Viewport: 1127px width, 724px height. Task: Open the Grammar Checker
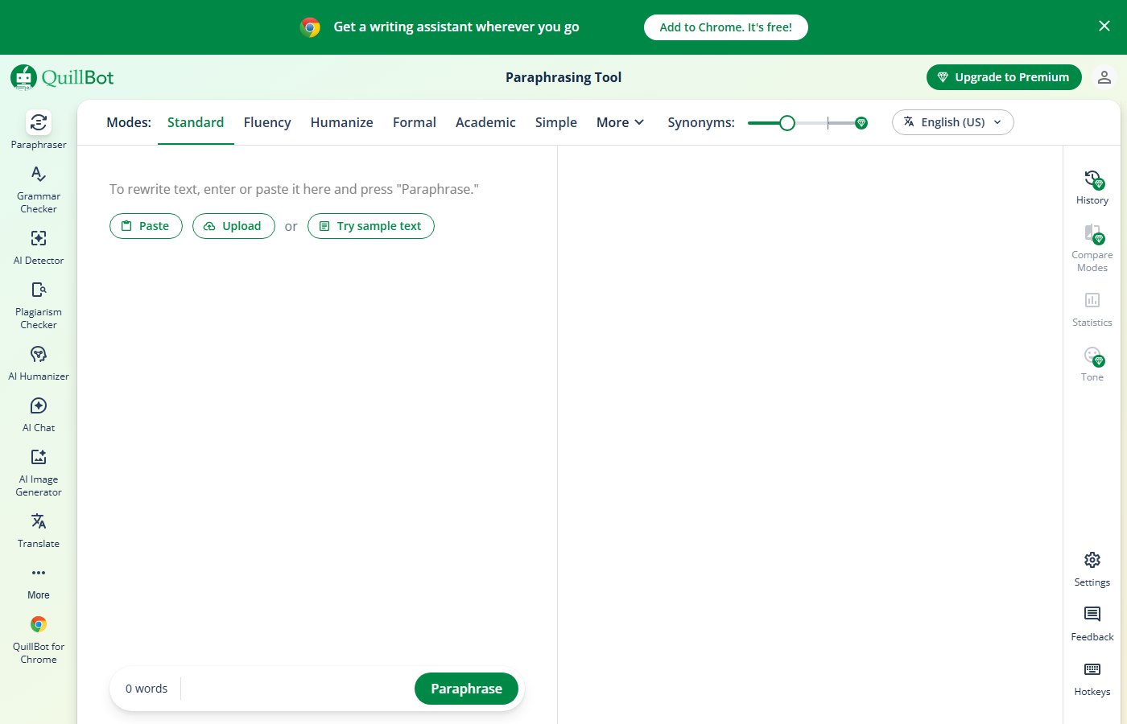coord(38,187)
